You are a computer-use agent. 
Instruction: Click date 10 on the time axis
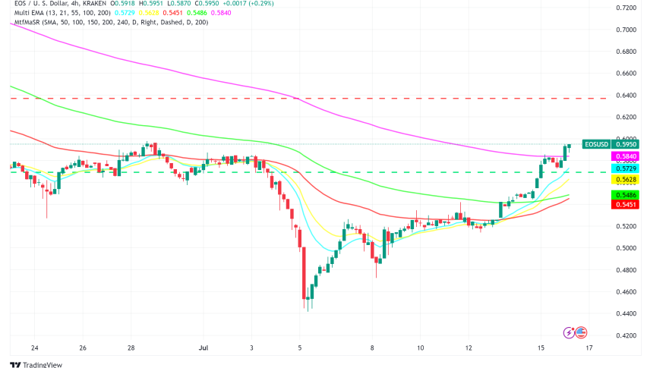coord(420,348)
